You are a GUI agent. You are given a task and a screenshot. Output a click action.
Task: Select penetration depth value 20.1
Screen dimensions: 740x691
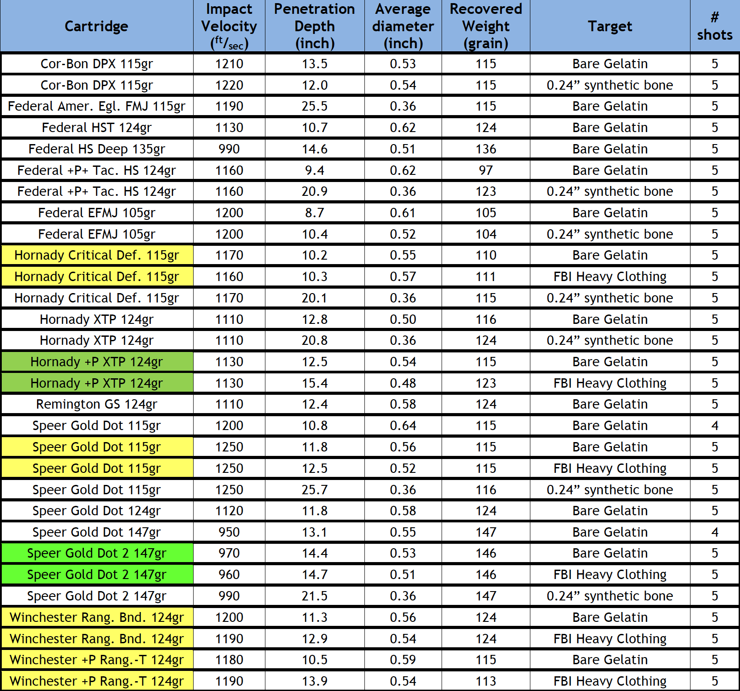pyautogui.click(x=314, y=298)
